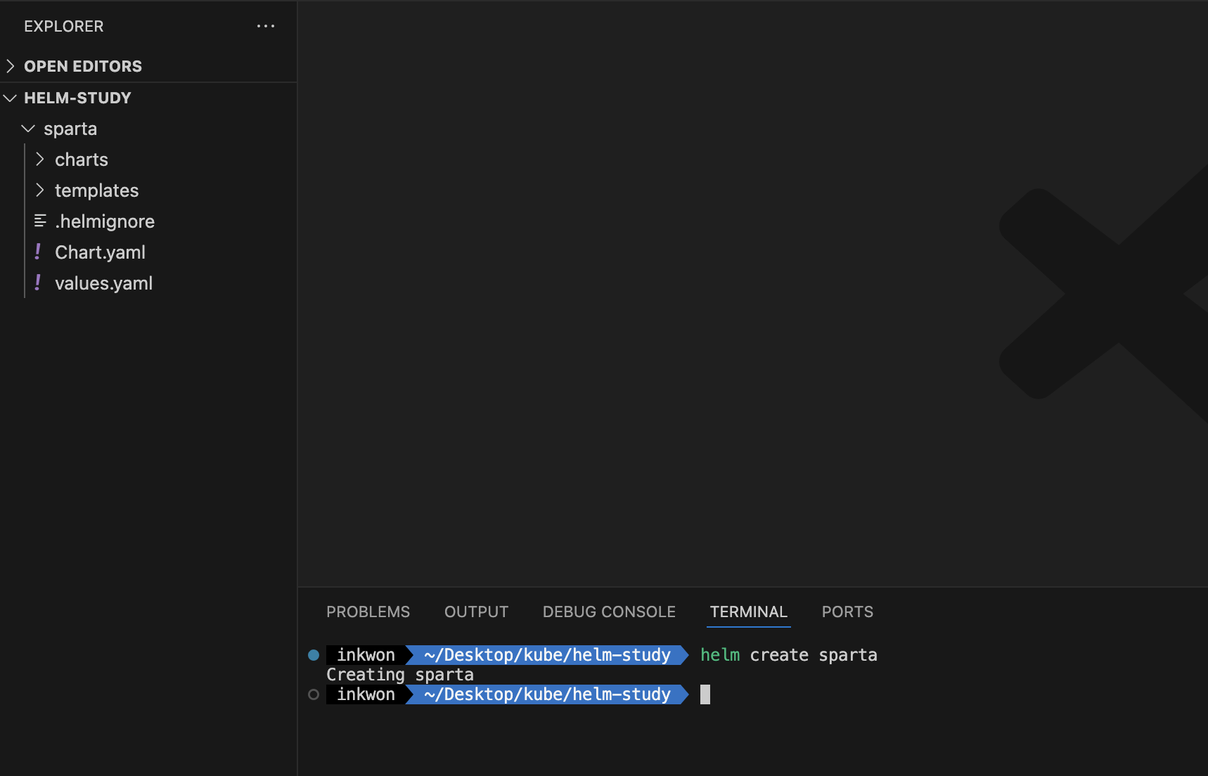The image size is (1208, 776).
Task: Click the hollow current prompt marker
Action: (314, 694)
